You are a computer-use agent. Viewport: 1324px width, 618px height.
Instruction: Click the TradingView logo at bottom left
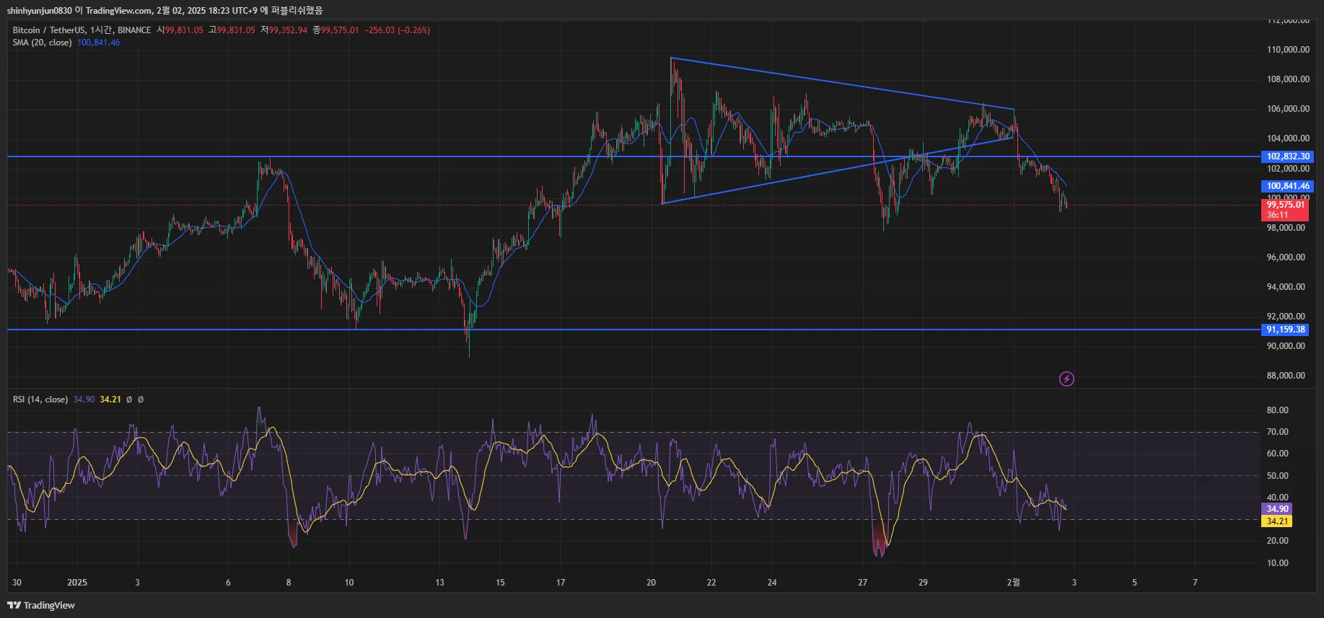(x=41, y=605)
